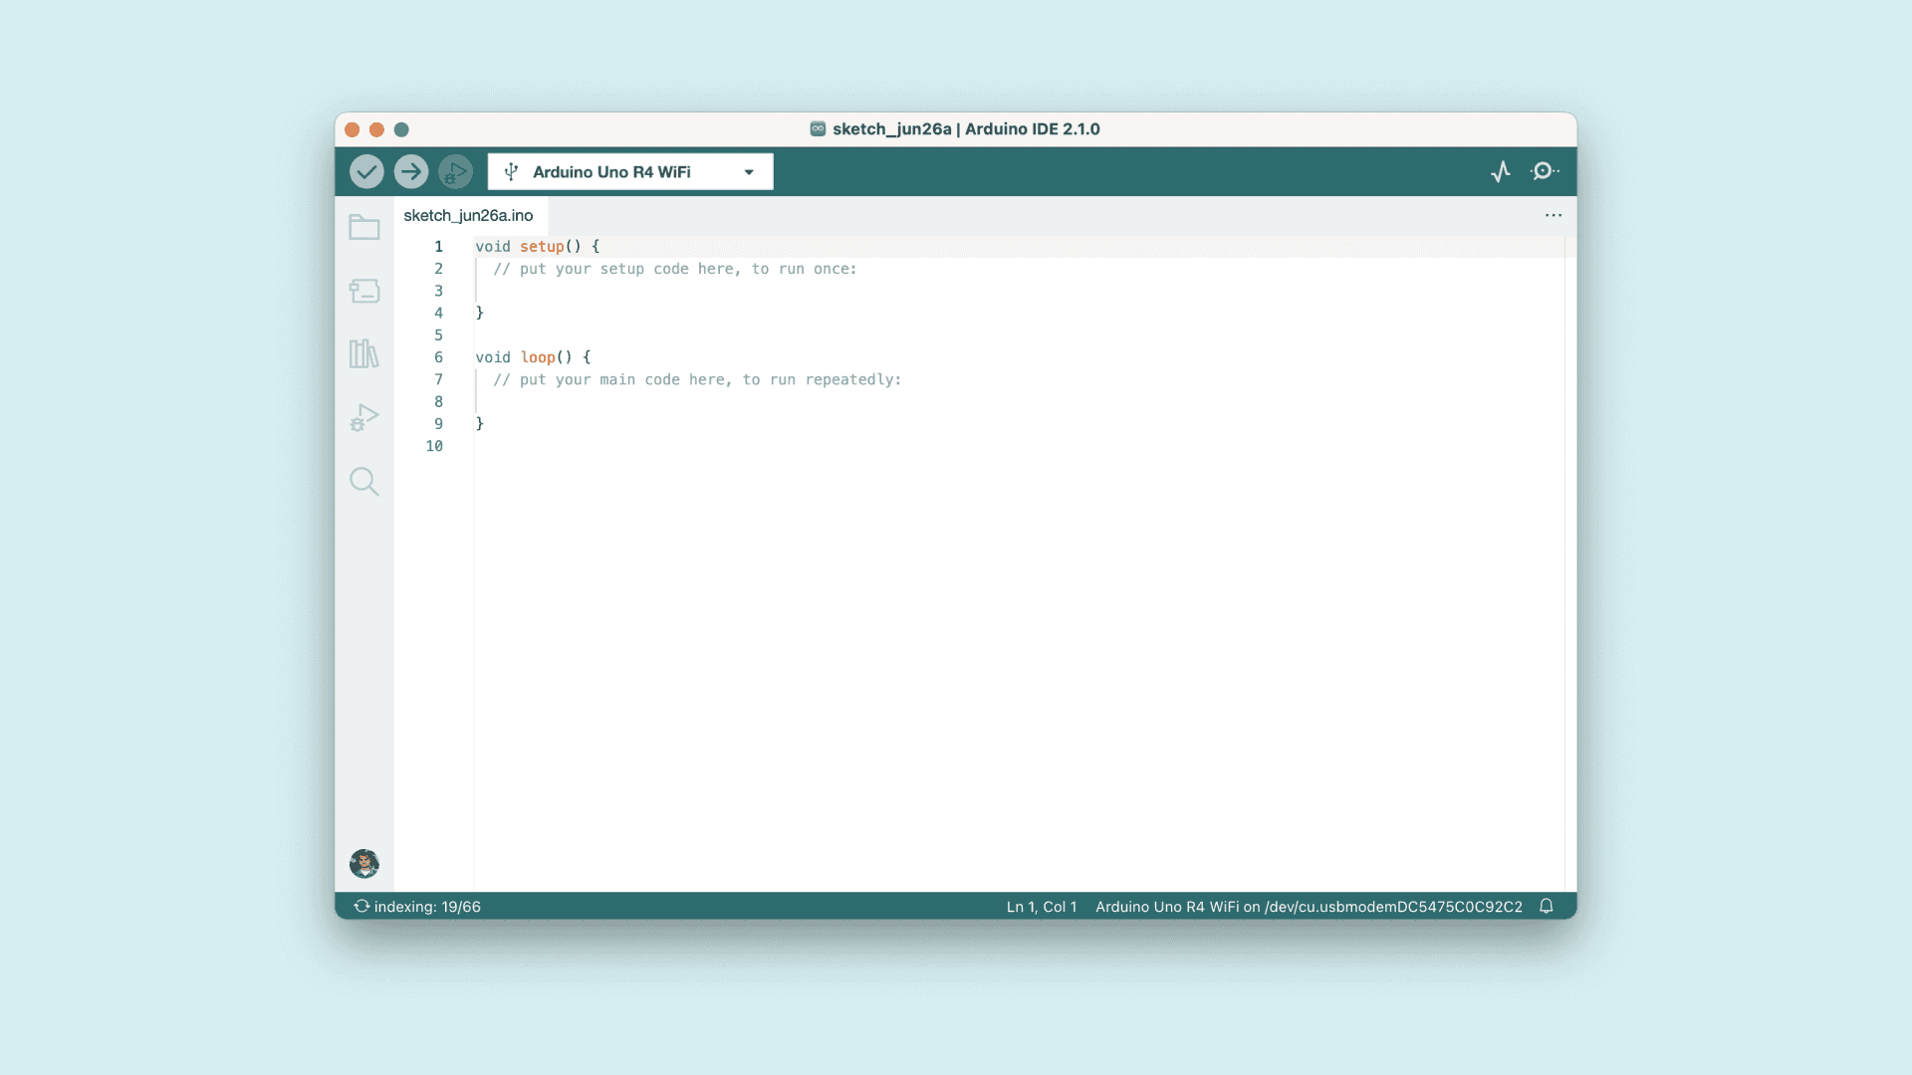Click the Upload arrow button

point(410,171)
